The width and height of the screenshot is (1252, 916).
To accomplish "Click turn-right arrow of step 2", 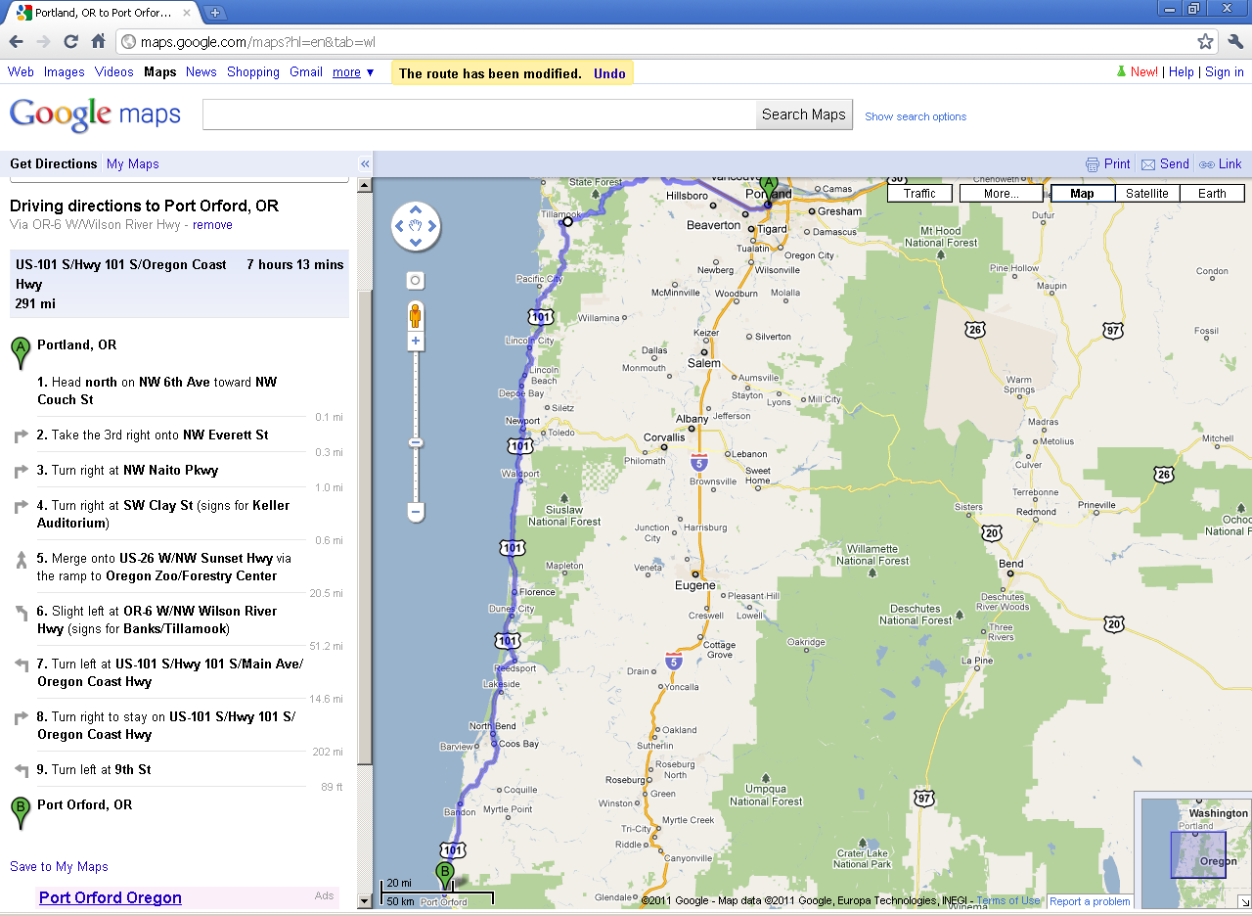I will (x=22, y=436).
